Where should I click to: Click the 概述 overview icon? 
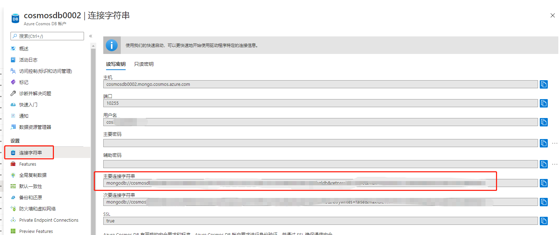13,49
